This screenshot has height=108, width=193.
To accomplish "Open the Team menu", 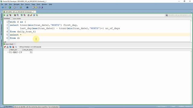I will point(33,4).
